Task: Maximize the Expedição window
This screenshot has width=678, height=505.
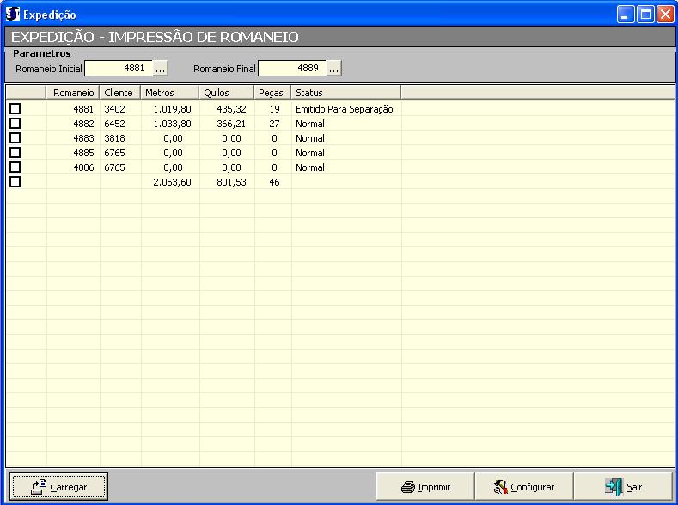Action: pyautogui.click(x=645, y=14)
